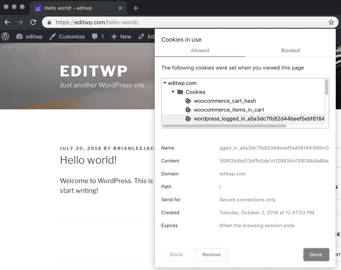Open a new browser tab with plus button

135,8
